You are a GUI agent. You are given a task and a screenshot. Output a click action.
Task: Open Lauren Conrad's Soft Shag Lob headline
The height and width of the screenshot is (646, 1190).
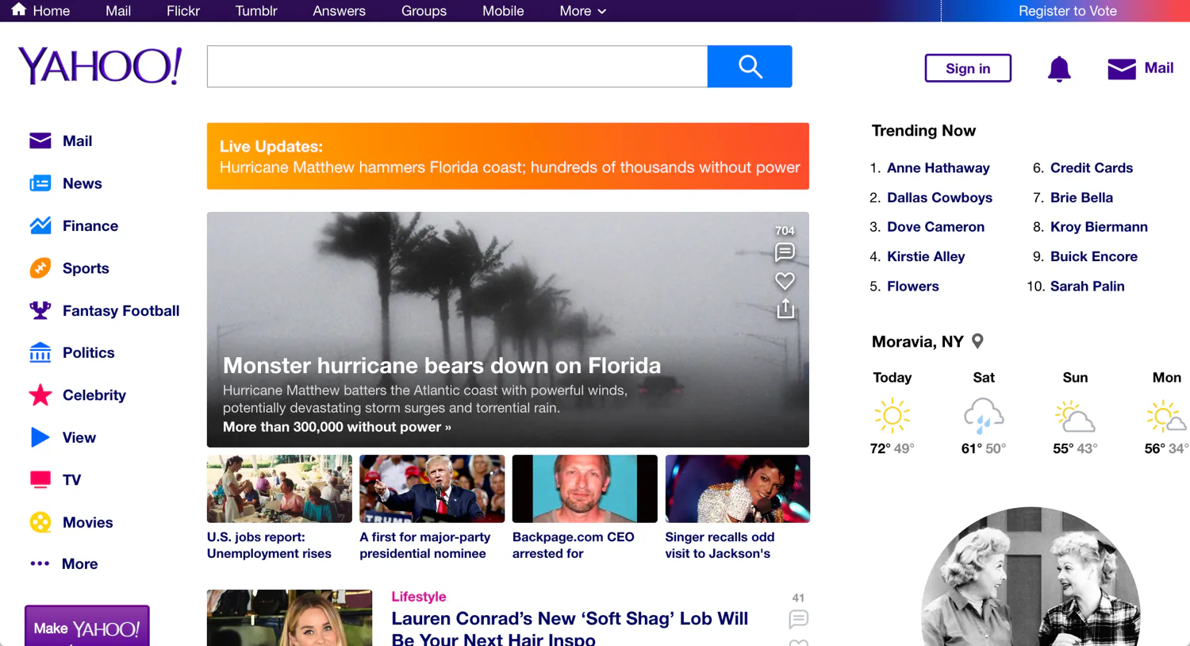[x=570, y=629]
